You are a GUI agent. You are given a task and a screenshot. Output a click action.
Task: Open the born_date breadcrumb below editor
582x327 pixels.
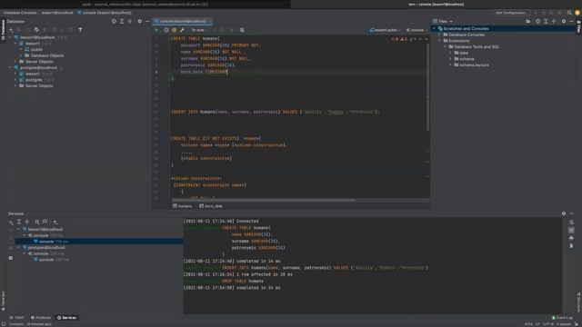(210, 206)
